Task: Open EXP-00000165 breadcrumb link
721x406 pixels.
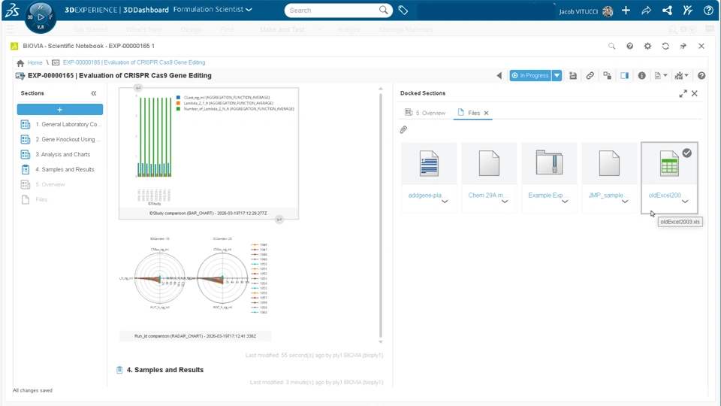Action: [134, 62]
